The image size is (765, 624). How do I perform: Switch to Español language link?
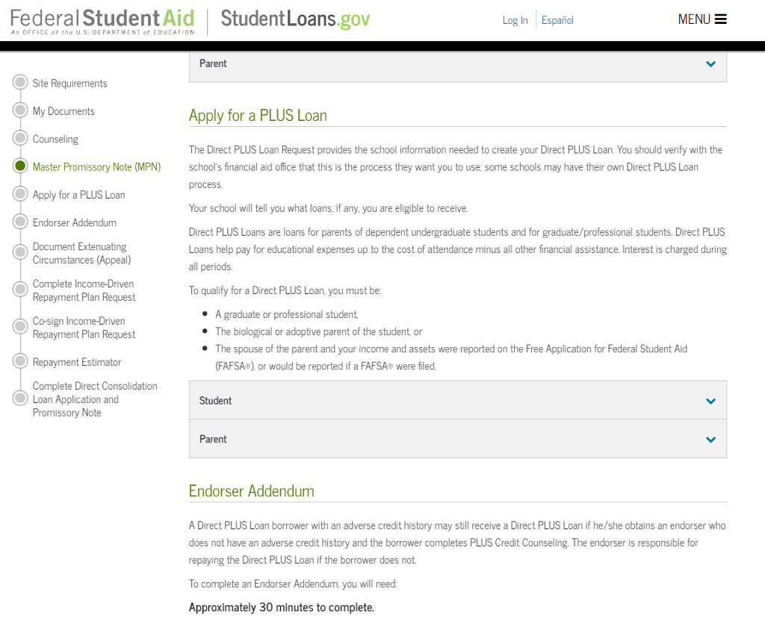click(x=557, y=20)
